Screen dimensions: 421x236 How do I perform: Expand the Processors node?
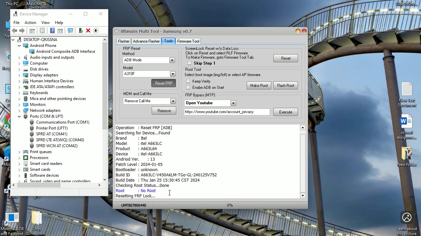19,158
